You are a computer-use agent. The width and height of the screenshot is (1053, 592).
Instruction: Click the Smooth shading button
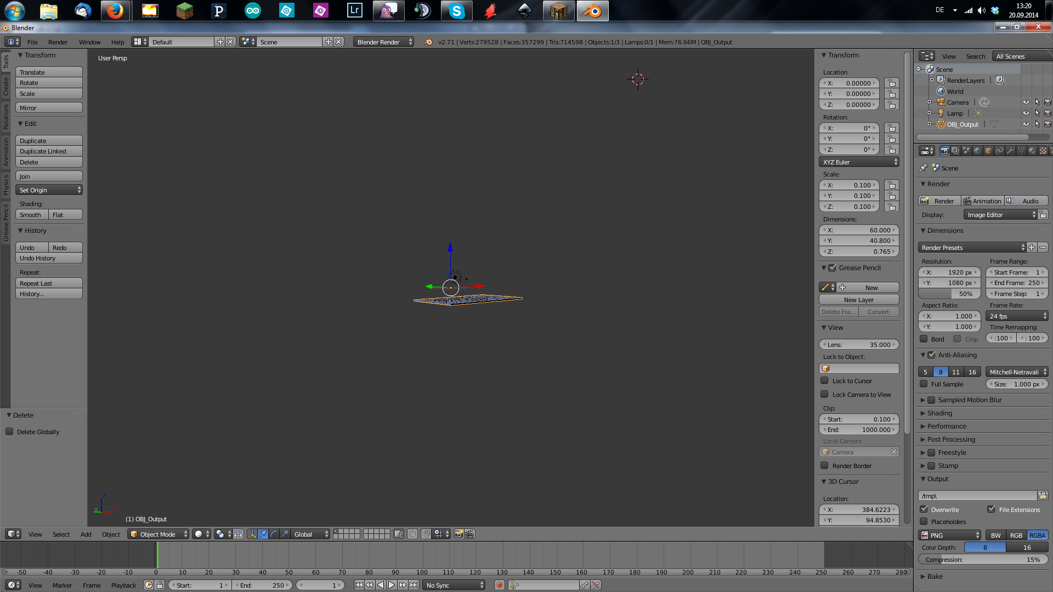click(x=32, y=214)
